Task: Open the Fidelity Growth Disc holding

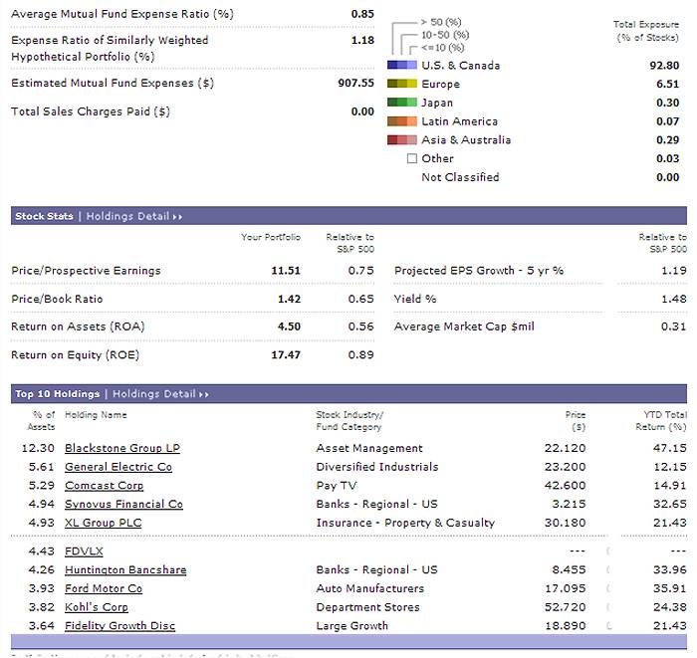Action: [x=120, y=626]
